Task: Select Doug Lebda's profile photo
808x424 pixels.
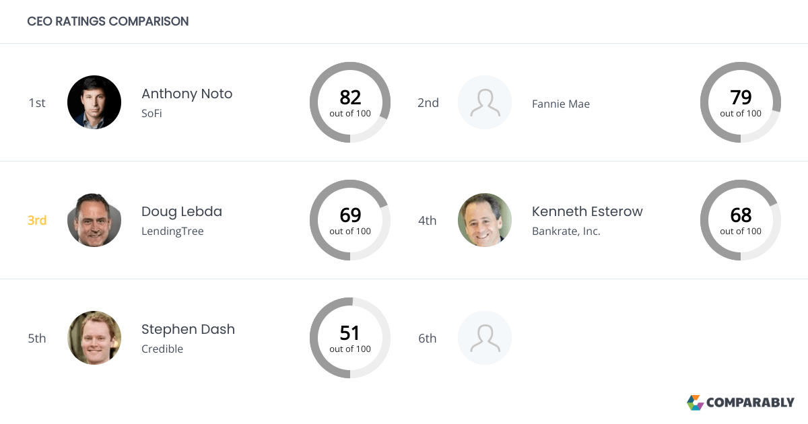Action: tap(94, 220)
